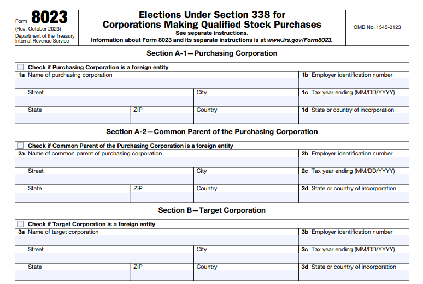This screenshot has height=284, width=423.
Task: Click purchasing corporation ZIP field
Action: 162,118
